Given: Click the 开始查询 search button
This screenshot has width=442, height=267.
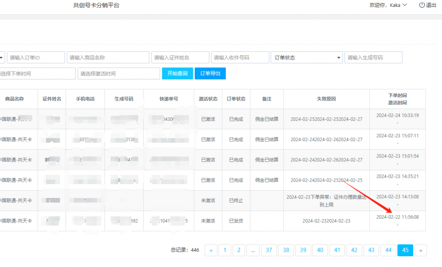Looking at the screenshot, I should pos(177,73).
